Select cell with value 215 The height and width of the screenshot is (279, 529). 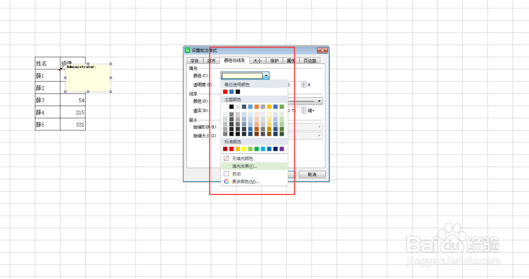73,112
